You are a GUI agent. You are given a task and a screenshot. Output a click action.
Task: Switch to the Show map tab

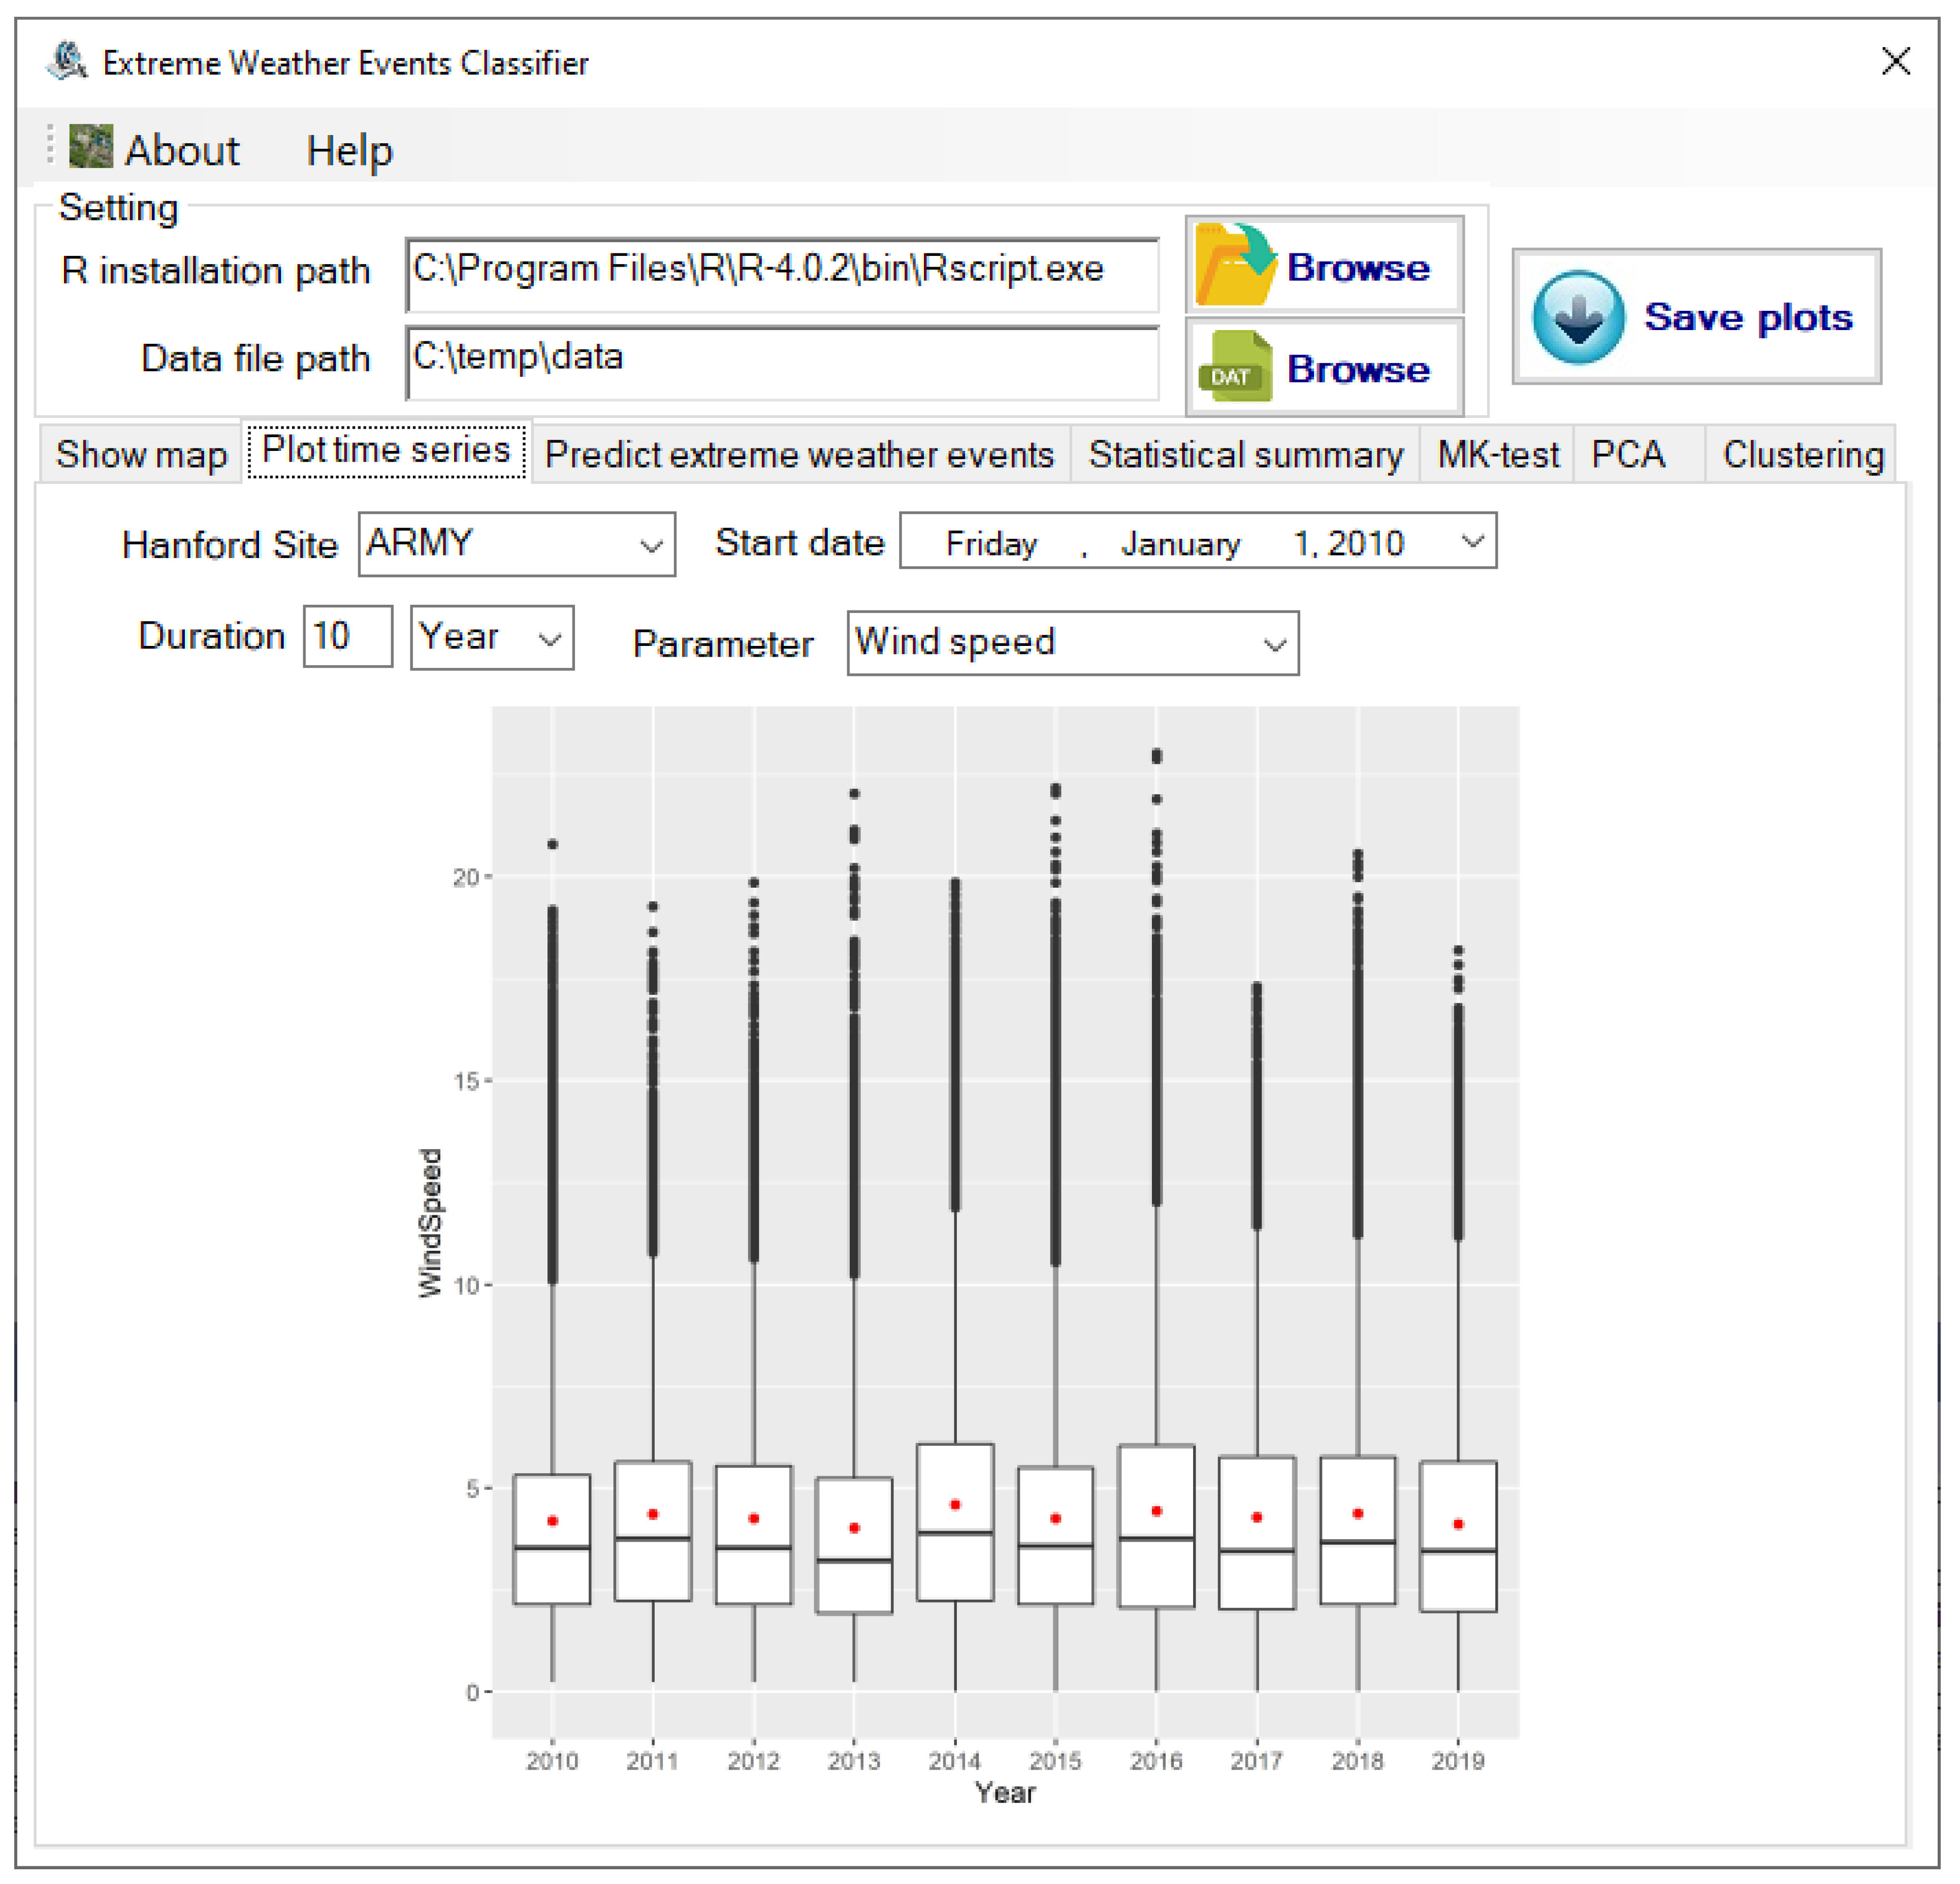coord(141,455)
